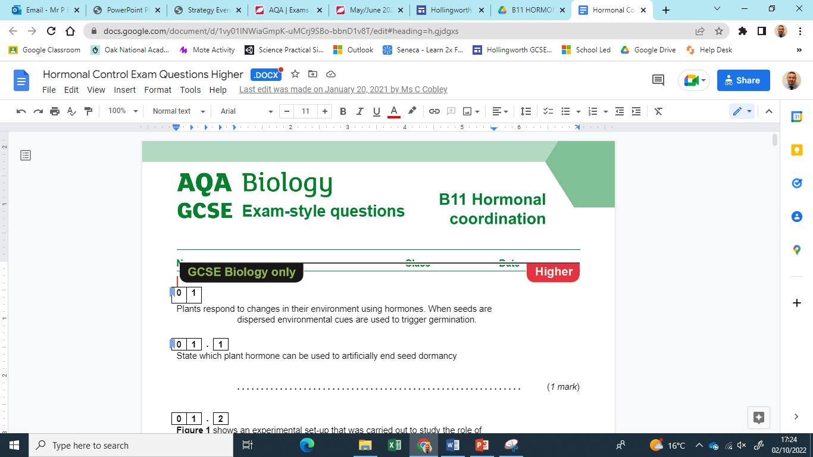
Task: Click the Share button
Action: pos(743,80)
